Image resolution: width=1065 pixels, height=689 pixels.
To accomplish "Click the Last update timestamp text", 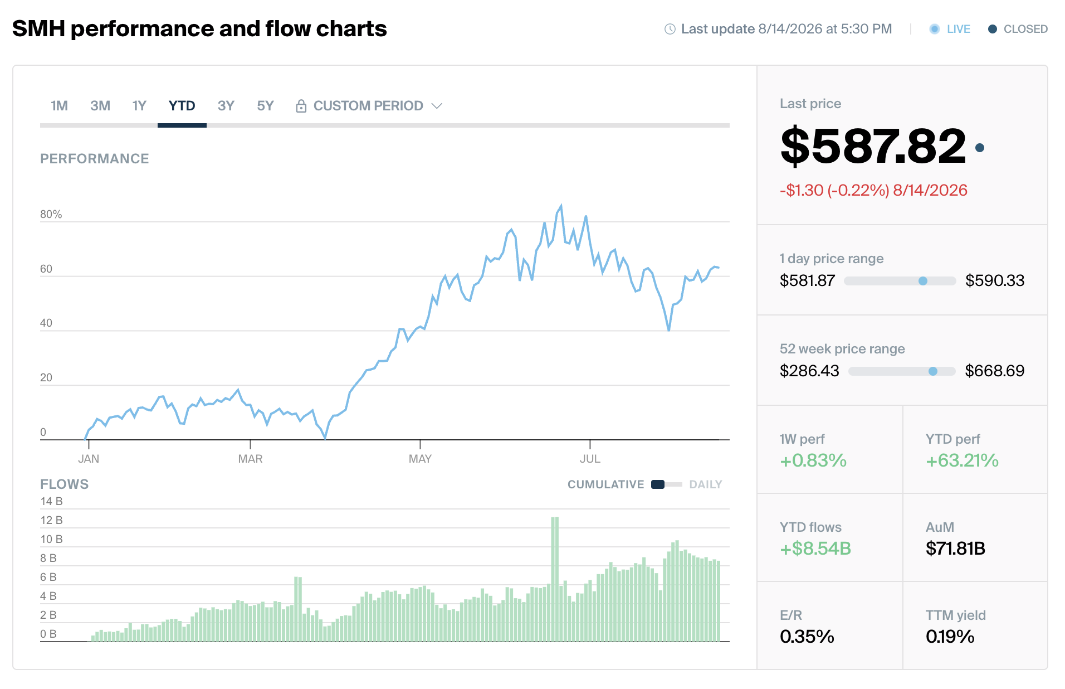I will (x=786, y=29).
